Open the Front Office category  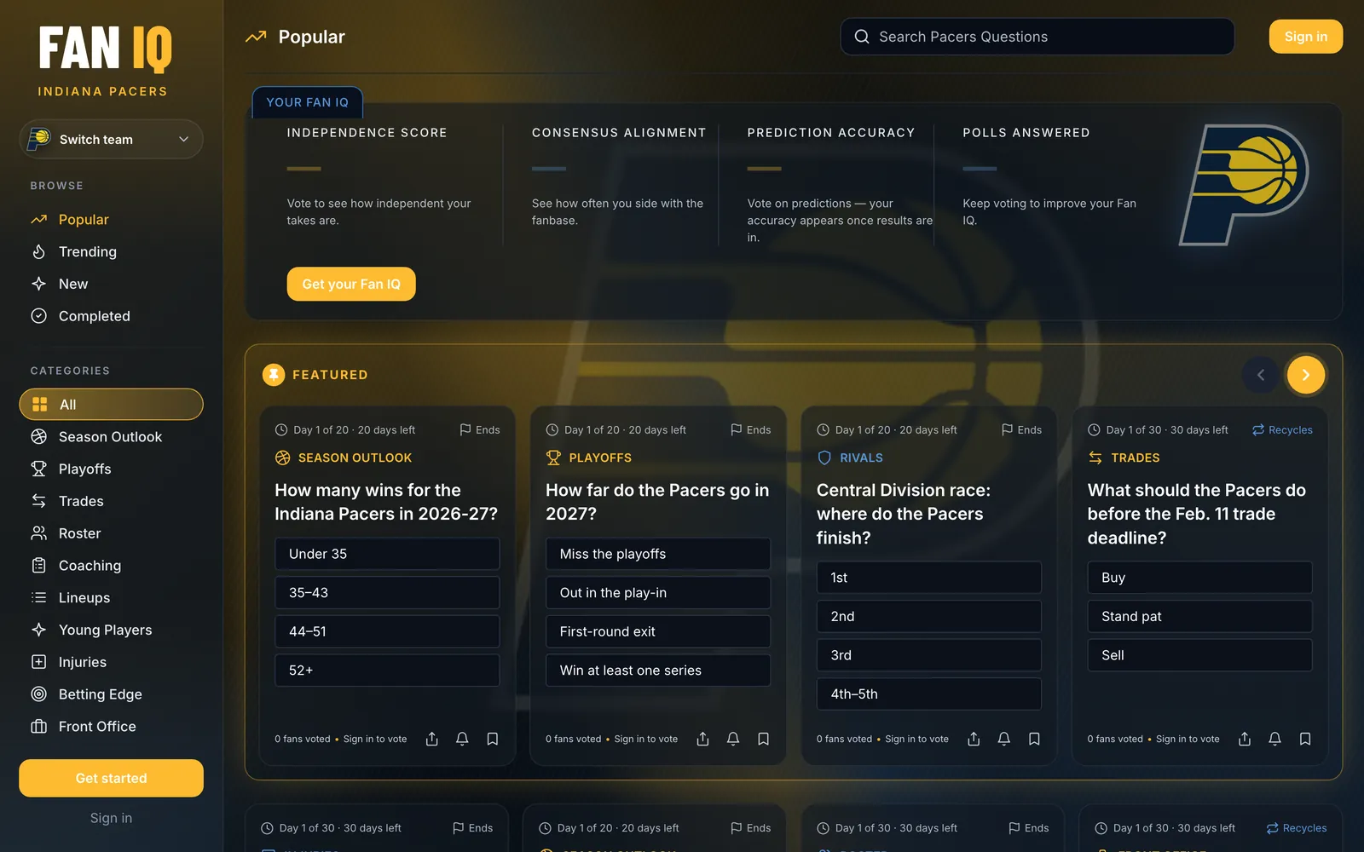pyautogui.click(x=111, y=727)
